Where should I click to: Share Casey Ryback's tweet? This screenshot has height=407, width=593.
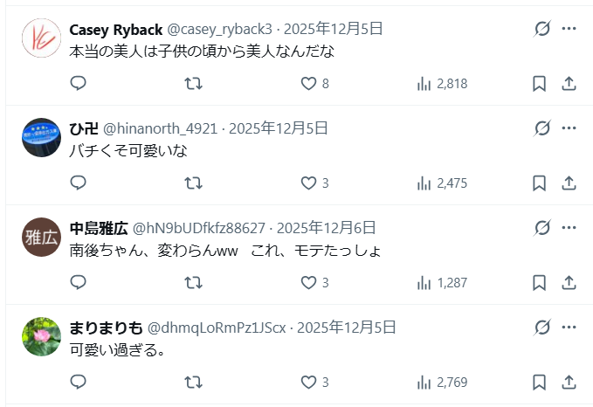(569, 84)
